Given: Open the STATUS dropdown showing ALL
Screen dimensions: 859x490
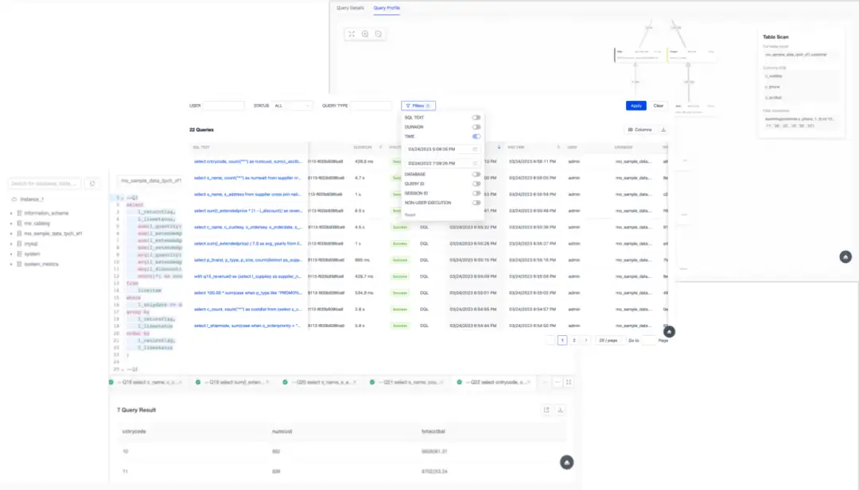Looking at the screenshot, I should (292, 106).
